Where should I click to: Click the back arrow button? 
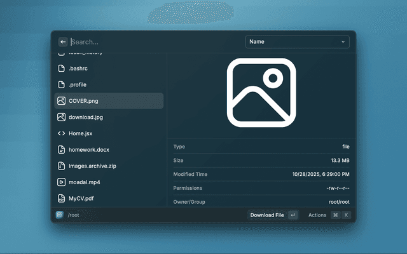pyautogui.click(x=63, y=42)
